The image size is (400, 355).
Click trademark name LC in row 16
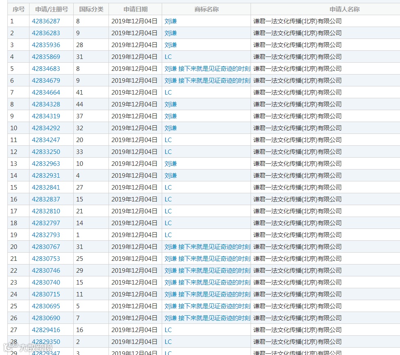pos(168,199)
